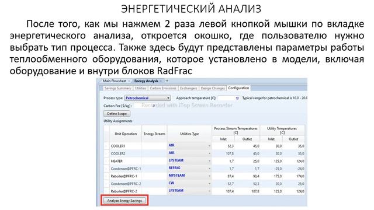Open utilities type dropdown for COOLER1
374x210 pixels.
(x=209, y=146)
